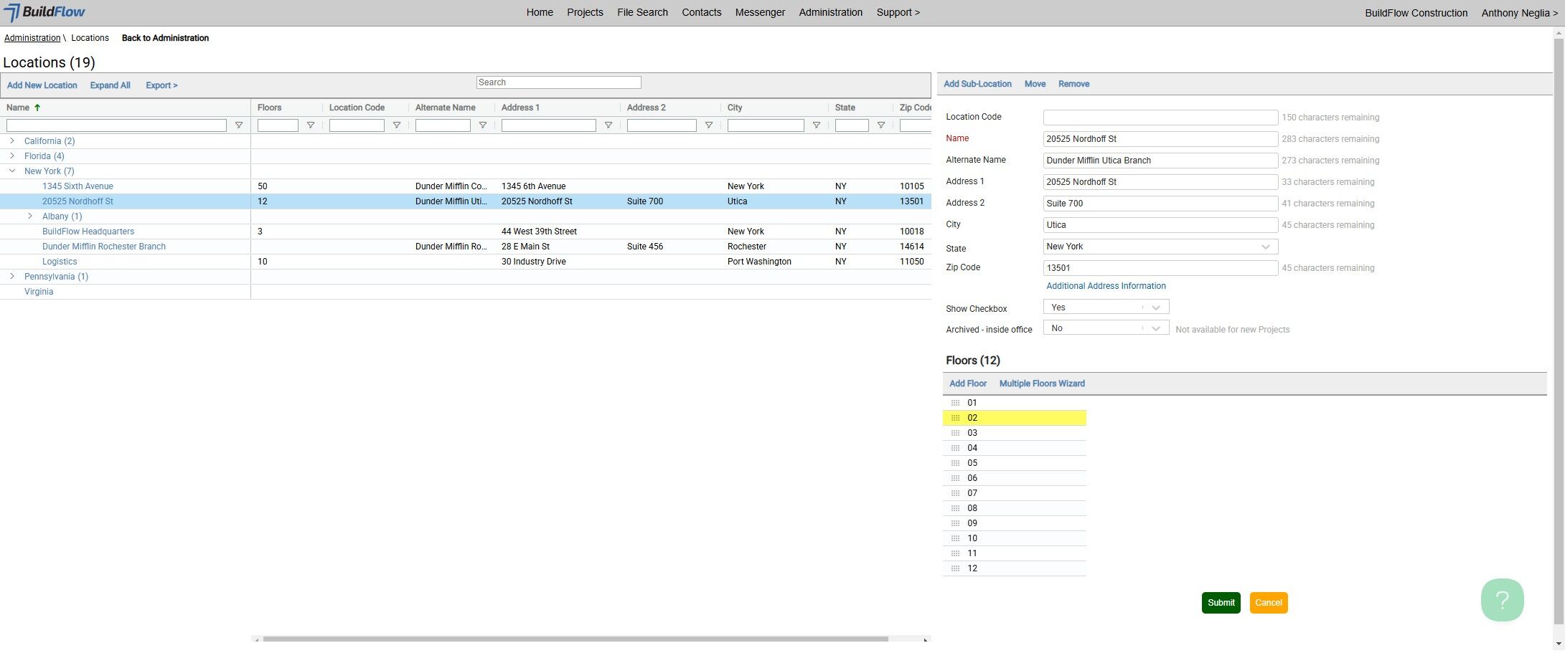Click the BuildFlow logo icon
The image size is (1565, 653).
[x=12, y=13]
